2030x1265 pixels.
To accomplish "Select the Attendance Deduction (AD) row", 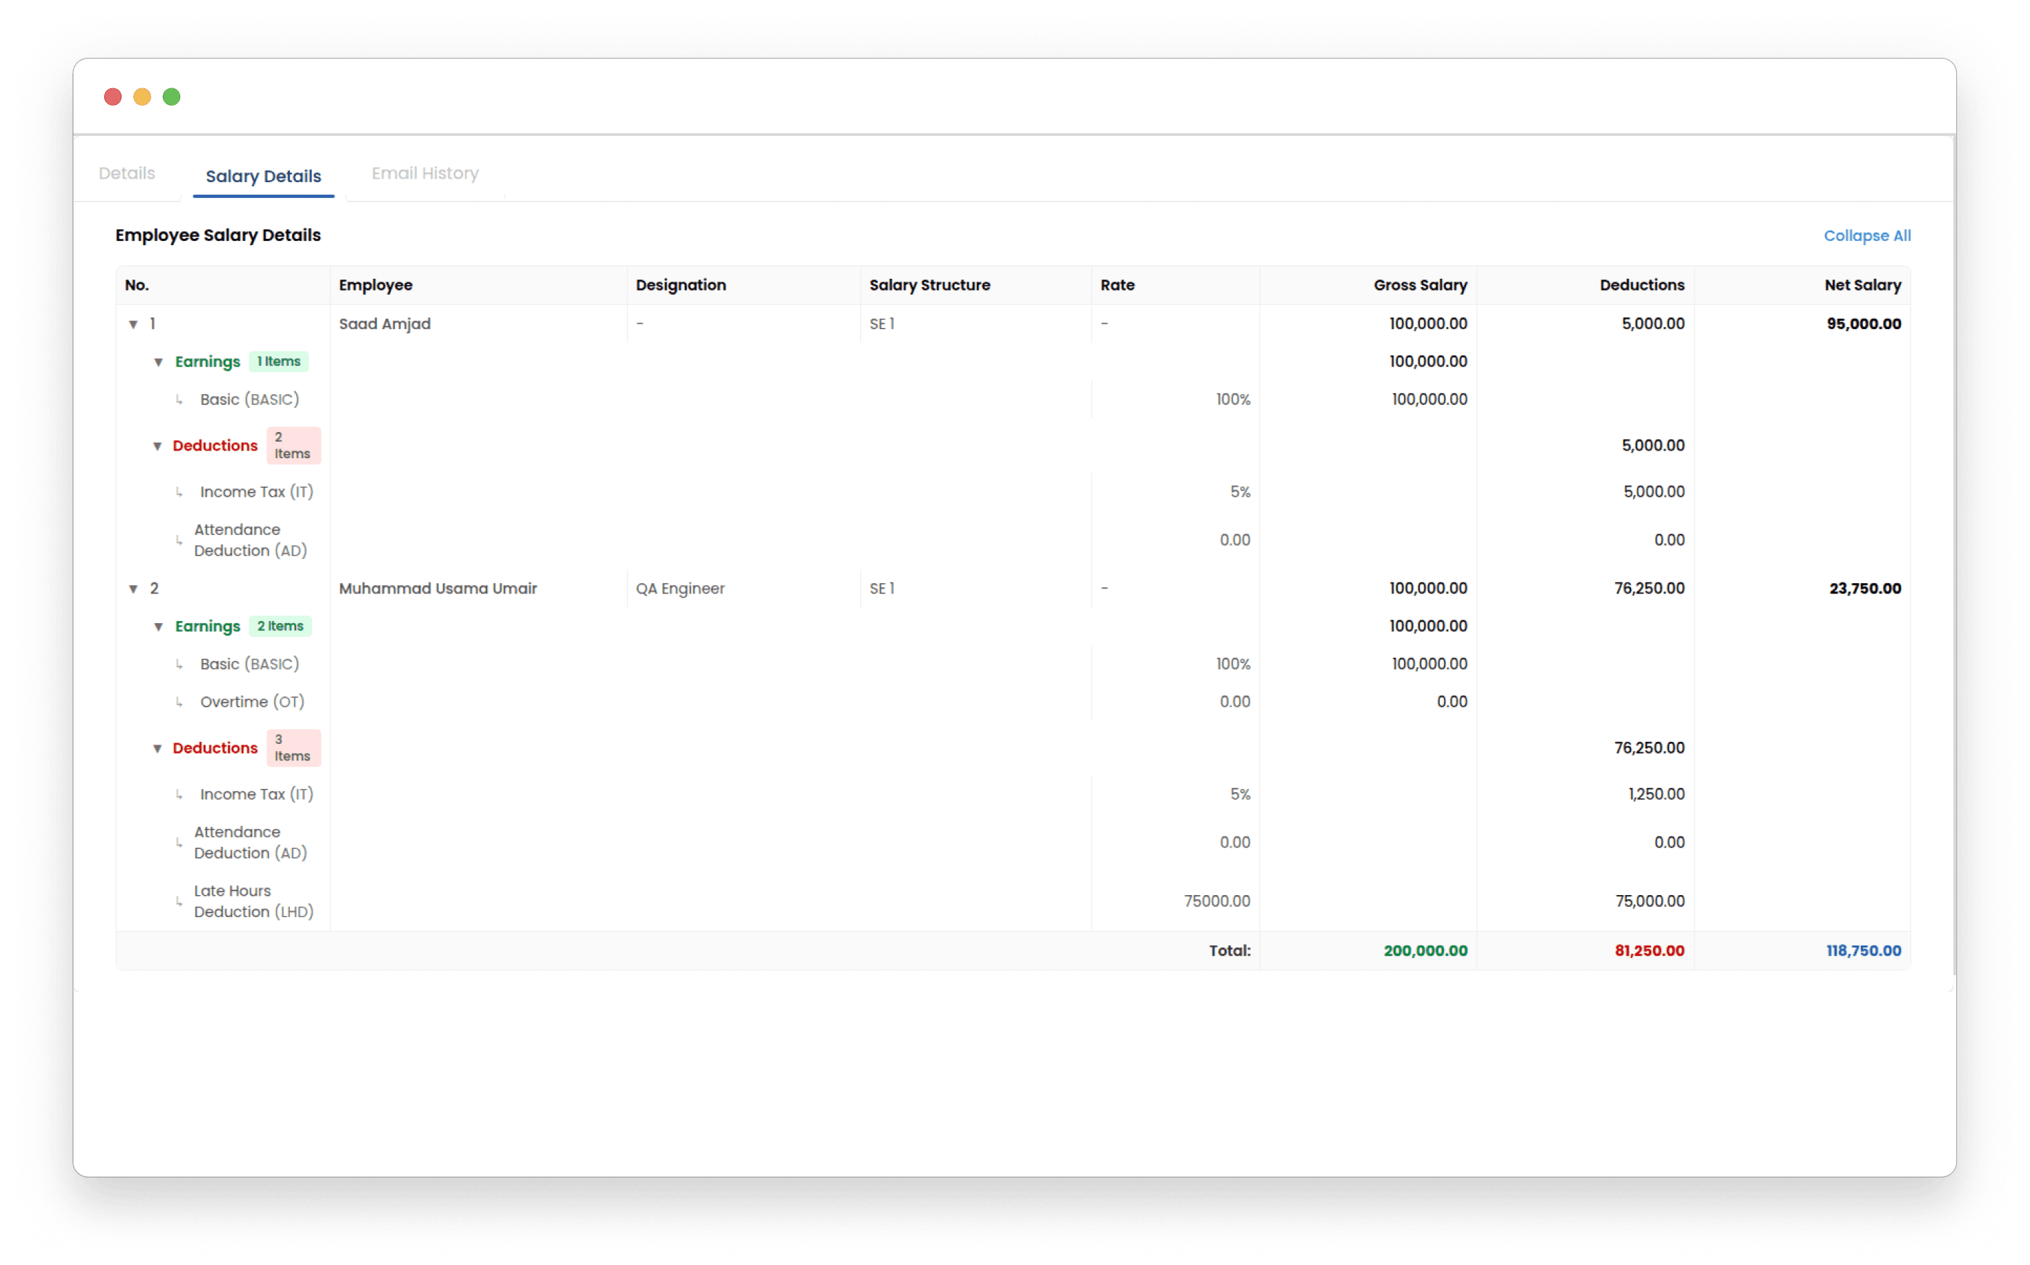I will click(248, 540).
